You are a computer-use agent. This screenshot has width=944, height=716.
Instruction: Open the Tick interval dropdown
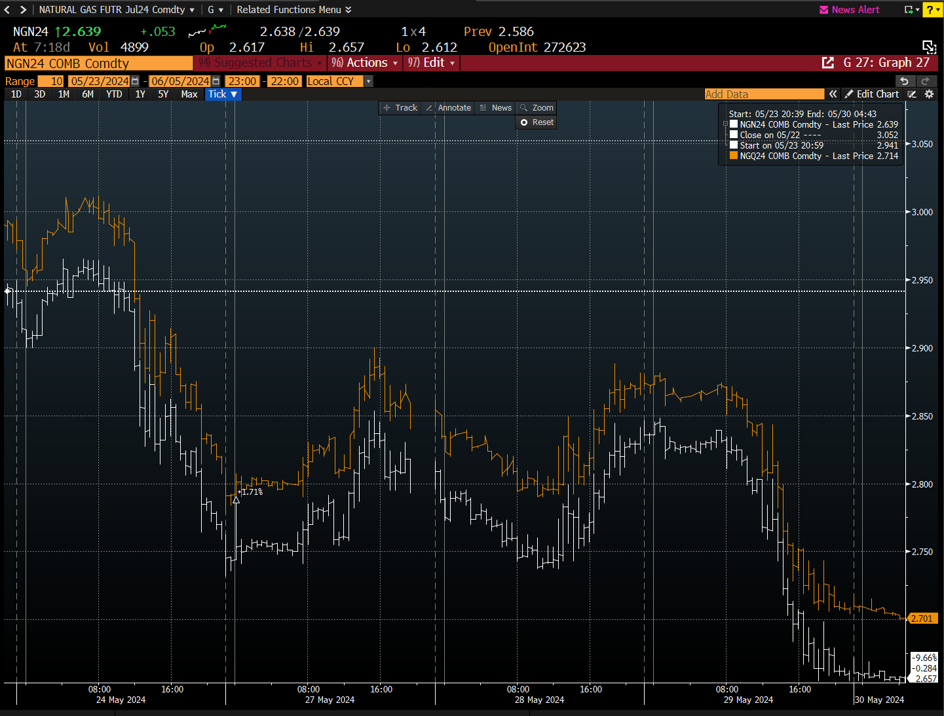223,94
